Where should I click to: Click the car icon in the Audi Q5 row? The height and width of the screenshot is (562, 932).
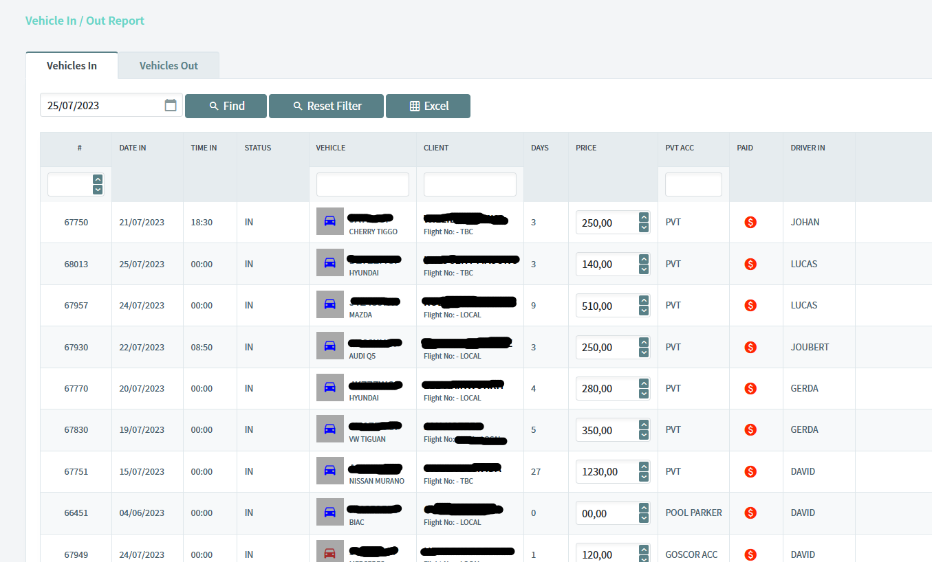330,346
